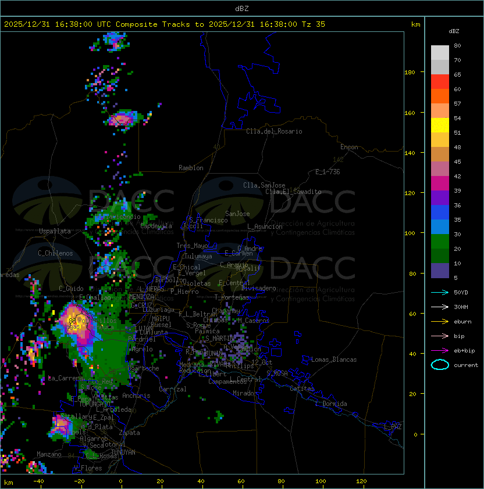The width and height of the screenshot is (484, 489).
Task: Click the 'Catitas' place label
Action: coord(302,389)
